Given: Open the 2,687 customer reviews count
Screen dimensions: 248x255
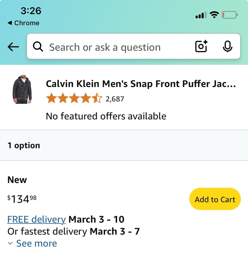Looking at the screenshot, I should coord(115,99).
